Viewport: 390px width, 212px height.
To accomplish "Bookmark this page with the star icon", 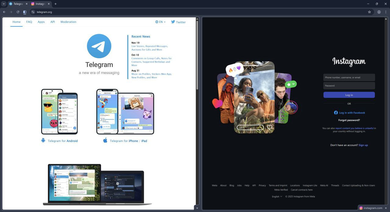I will 369,12.
